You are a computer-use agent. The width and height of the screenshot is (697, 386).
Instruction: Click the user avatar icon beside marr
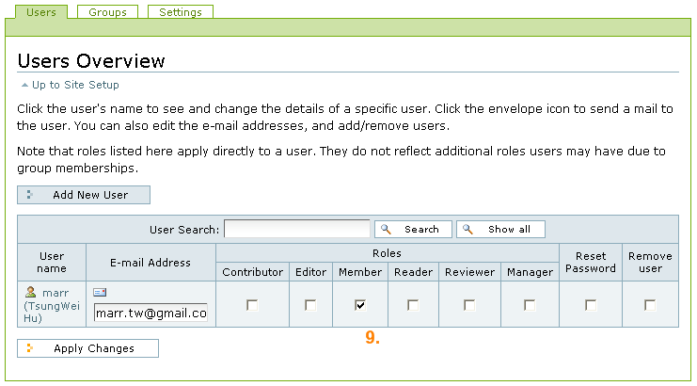(31, 292)
